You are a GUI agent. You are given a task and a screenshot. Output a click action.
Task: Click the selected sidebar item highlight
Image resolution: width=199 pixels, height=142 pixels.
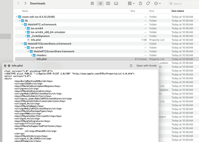pyautogui.click(x=5, y=36)
